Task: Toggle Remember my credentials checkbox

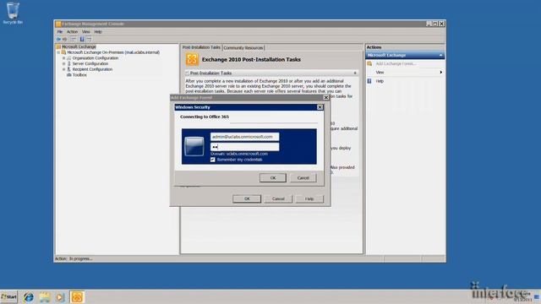Action: 213,160
